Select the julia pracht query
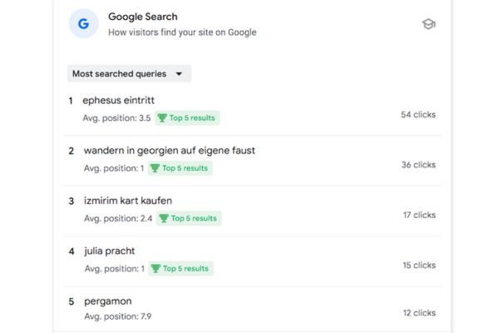This screenshot has width=499, height=333. [x=110, y=251]
